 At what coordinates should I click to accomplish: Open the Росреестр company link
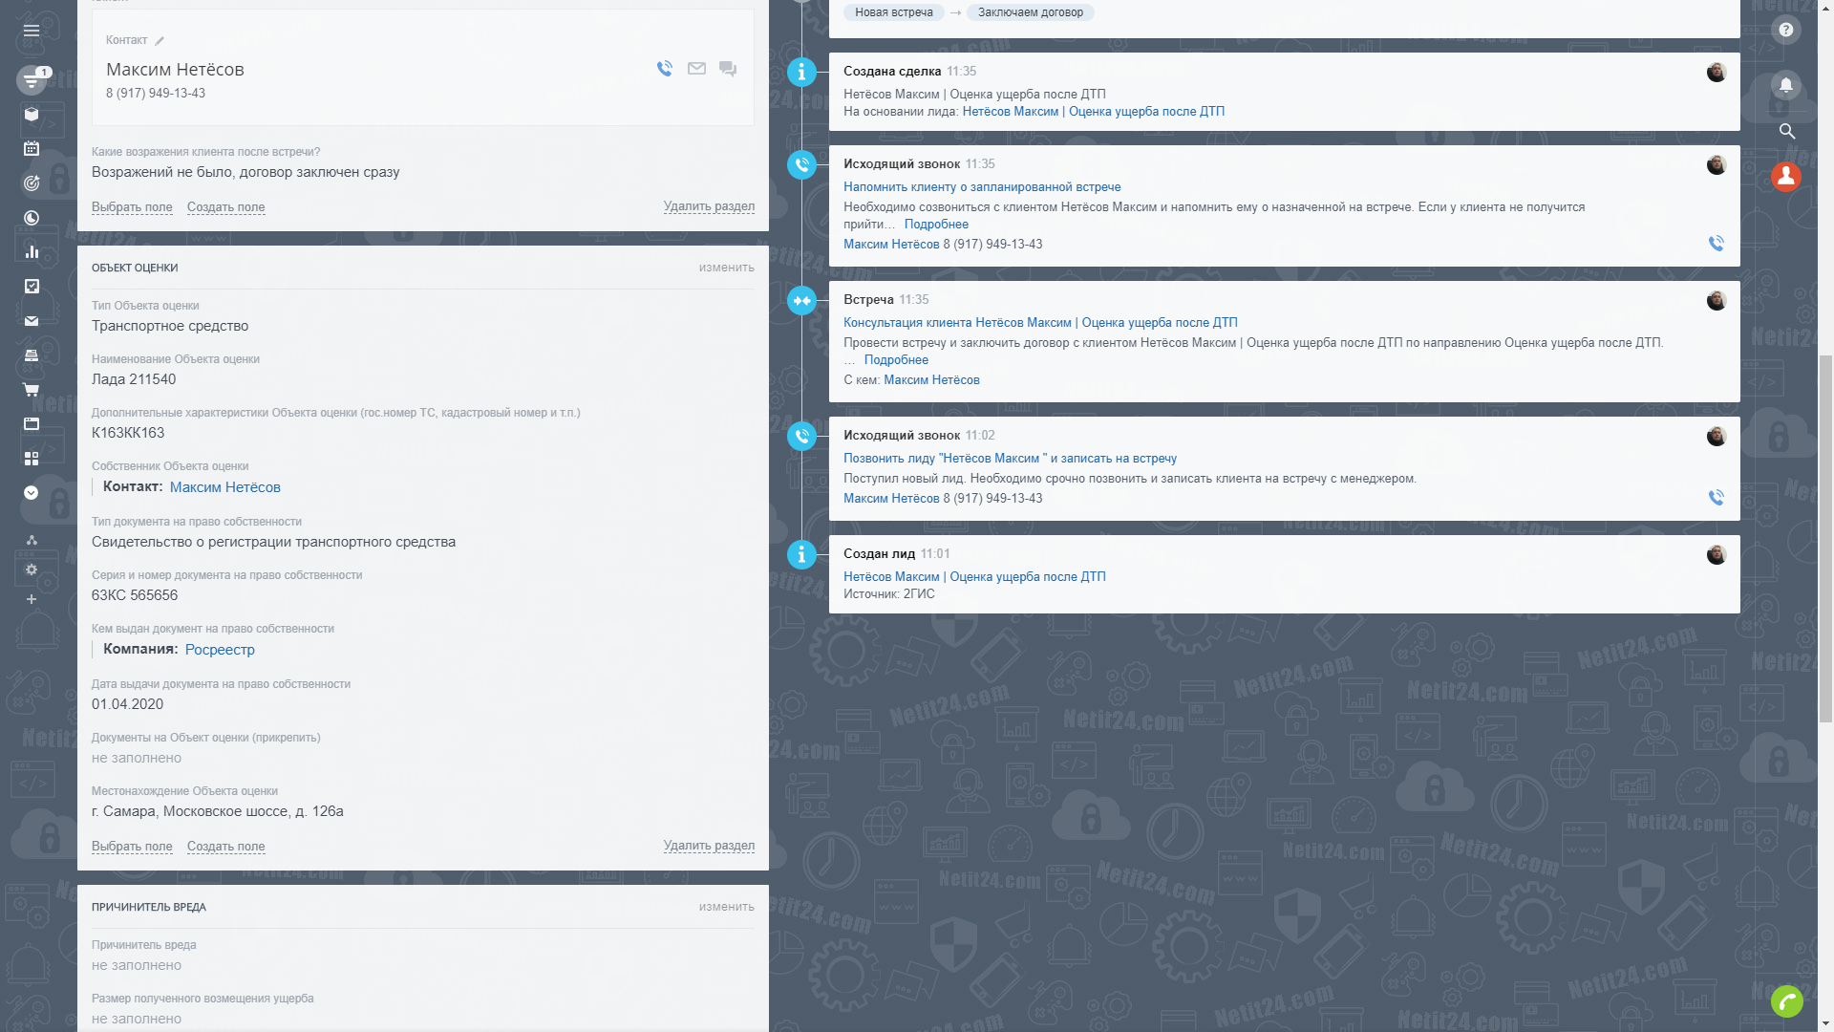pos(220,650)
